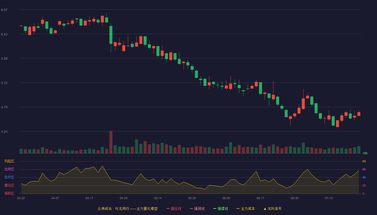Select the 建仓区 zone label
The width and height of the screenshot is (377, 215).
coord(9,185)
